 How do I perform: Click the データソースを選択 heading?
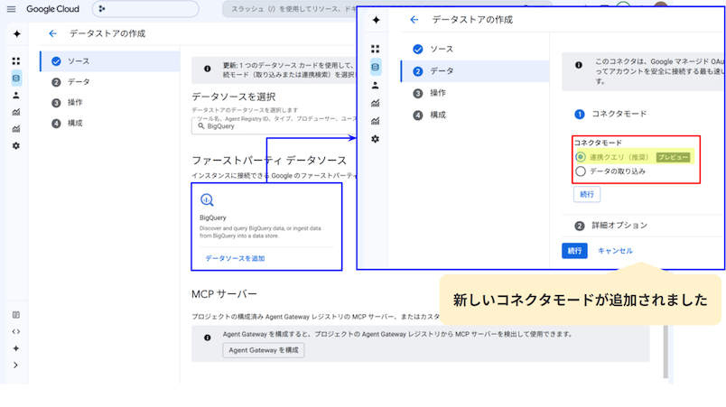coord(234,97)
